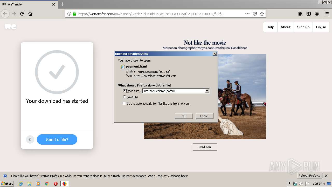Enable 'Do this automatically' checkbox
The image size is (332, 187).
[x=125, y=103]
